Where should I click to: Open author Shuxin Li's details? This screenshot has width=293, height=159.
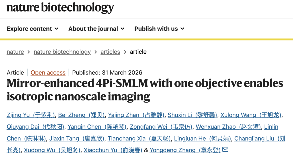point(192,115)
